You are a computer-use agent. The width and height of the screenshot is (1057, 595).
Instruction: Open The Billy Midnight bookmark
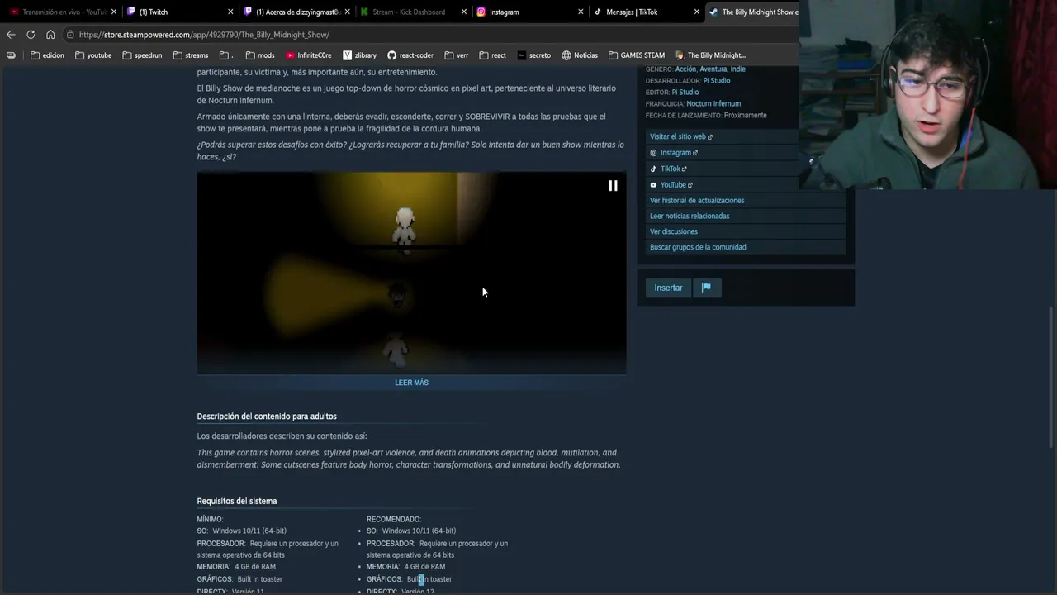[x=710, y=55]
